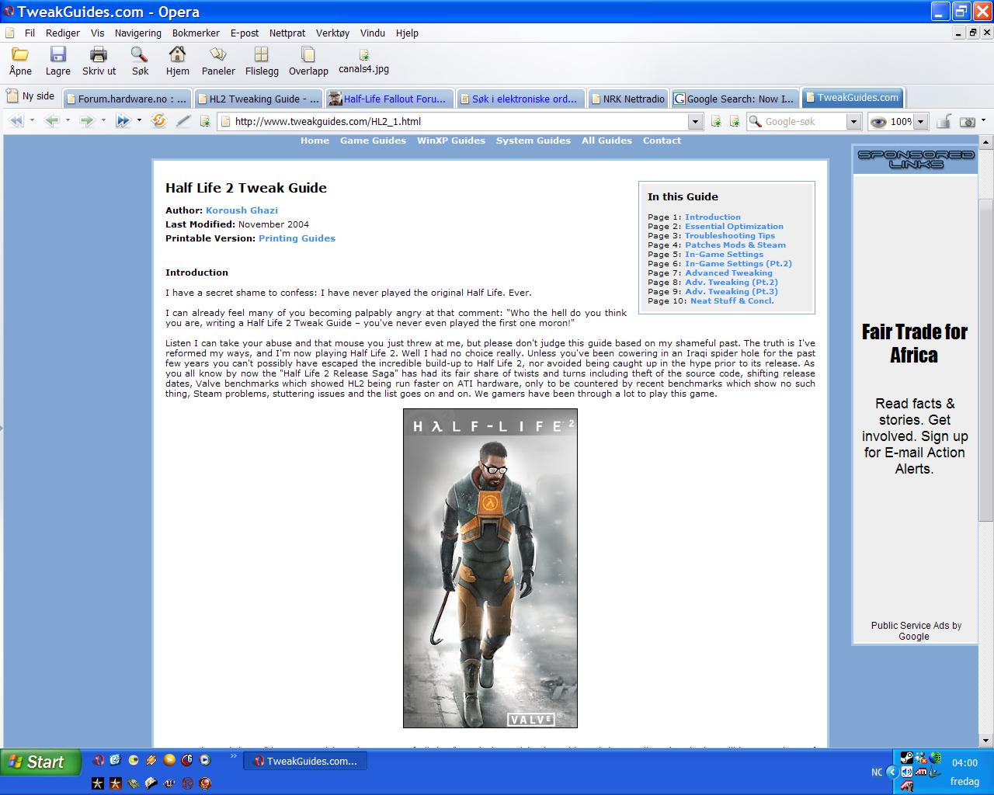This screenshot has width=994, height=795.
Task: Click the scrollbar up arrow
Action: coord(986,143)
